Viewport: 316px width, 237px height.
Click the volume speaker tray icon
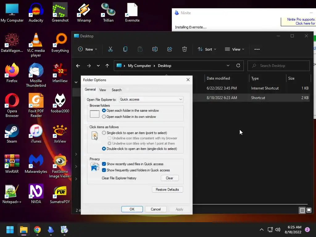278,230
